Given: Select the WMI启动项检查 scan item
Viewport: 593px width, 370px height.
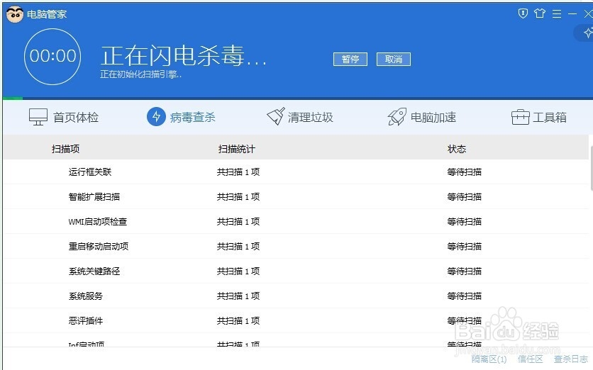Looking at the screenshot, I should click(x=98, y=222).
